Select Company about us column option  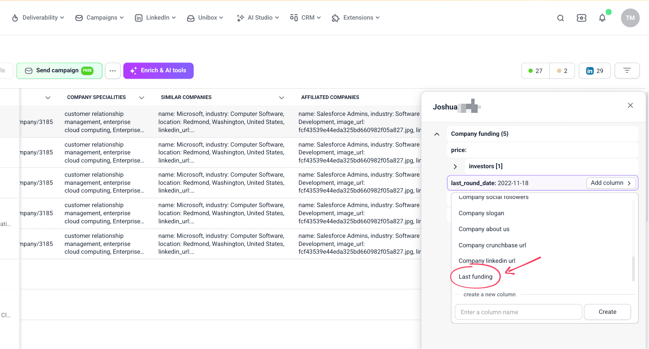click(x=484, y=229)
